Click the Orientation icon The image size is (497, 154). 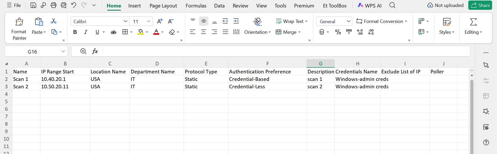257,22
